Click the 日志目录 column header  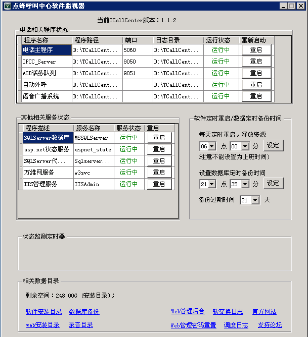[x=178, y=40]
